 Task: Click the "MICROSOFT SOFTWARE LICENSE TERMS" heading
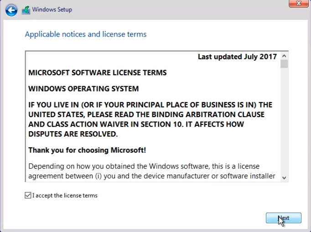(98, 72)
